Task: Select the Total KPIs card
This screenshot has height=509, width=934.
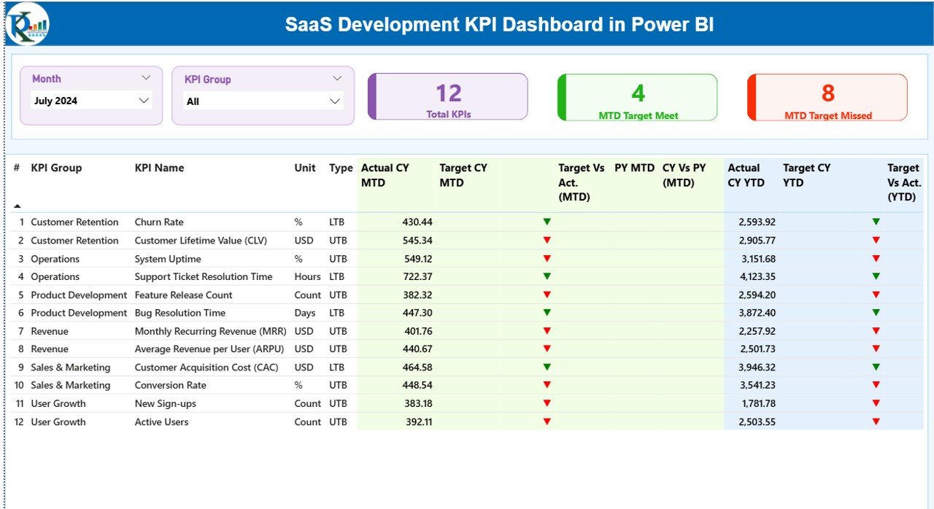Action: click(x=447, y=96)
